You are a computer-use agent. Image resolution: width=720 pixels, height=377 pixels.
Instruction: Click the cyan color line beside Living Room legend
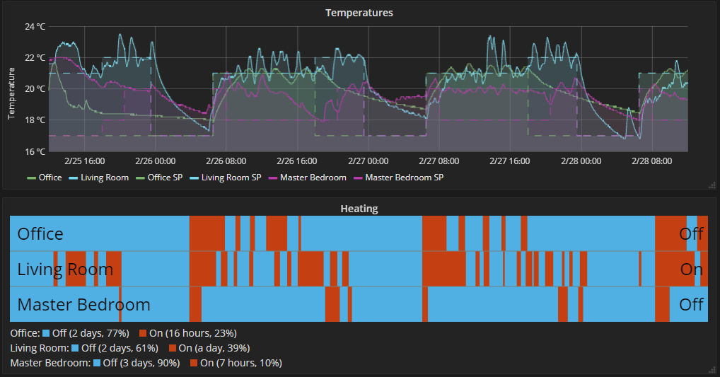coord(74,178)
